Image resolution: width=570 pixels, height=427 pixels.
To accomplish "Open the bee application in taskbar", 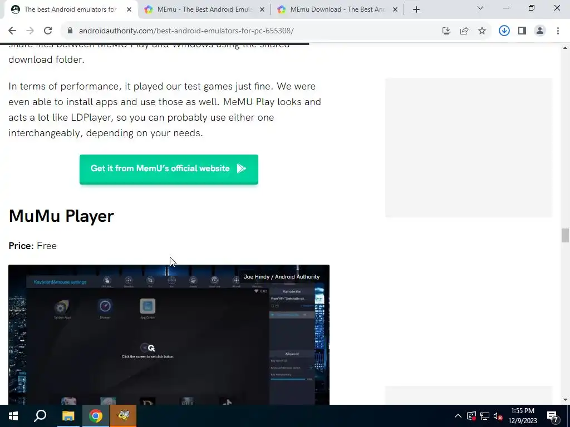I will (123, 416).
